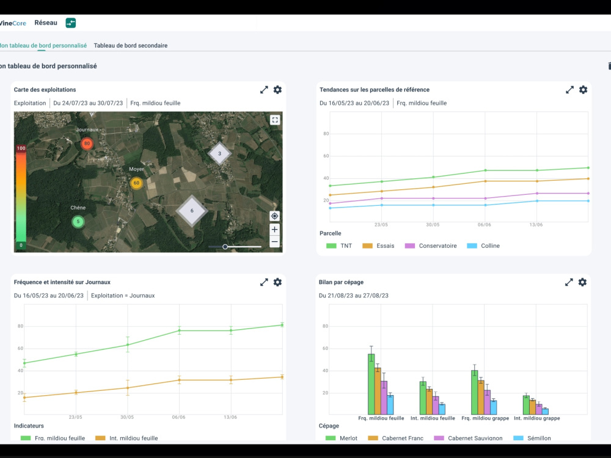Zoom out on the map
Image resolution: width=611 pixels, height=458 pixels.
pos(274,241)
